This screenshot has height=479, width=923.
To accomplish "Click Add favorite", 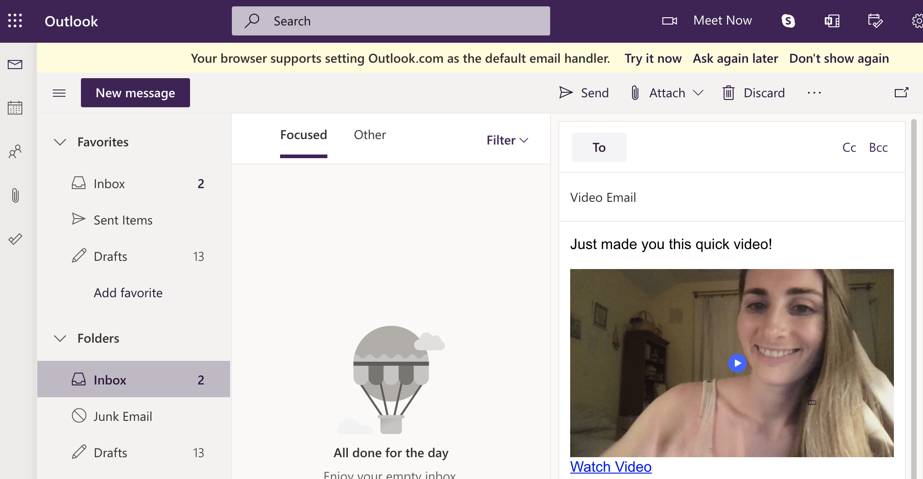I will pos(128,293).
